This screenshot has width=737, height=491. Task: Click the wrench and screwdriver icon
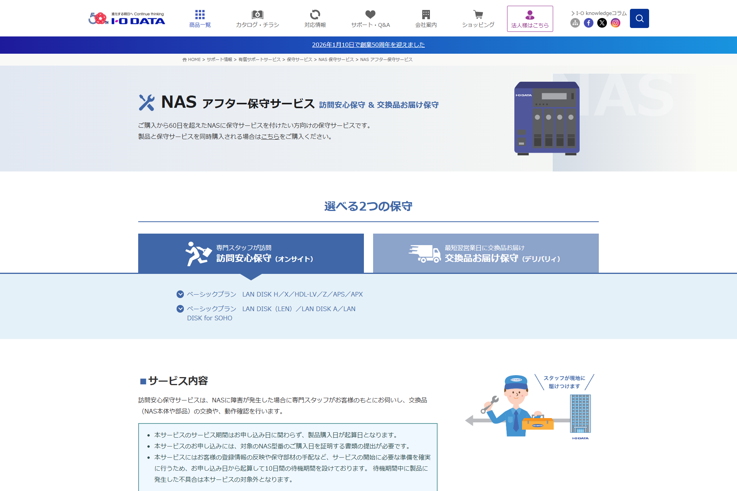coord(146,103)
